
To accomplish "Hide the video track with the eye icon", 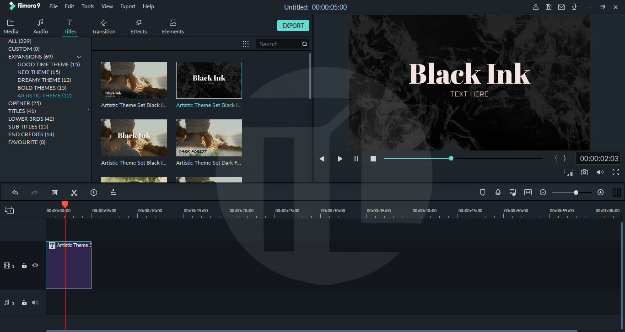I will [35, 265].
